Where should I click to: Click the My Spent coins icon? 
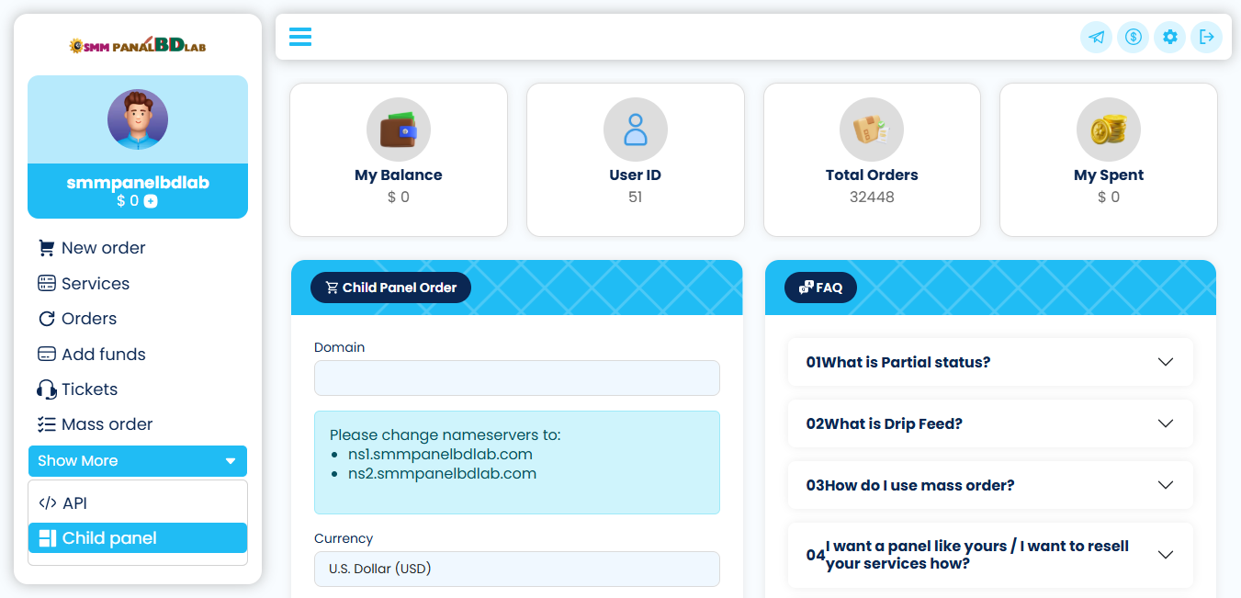[1108, 130]
